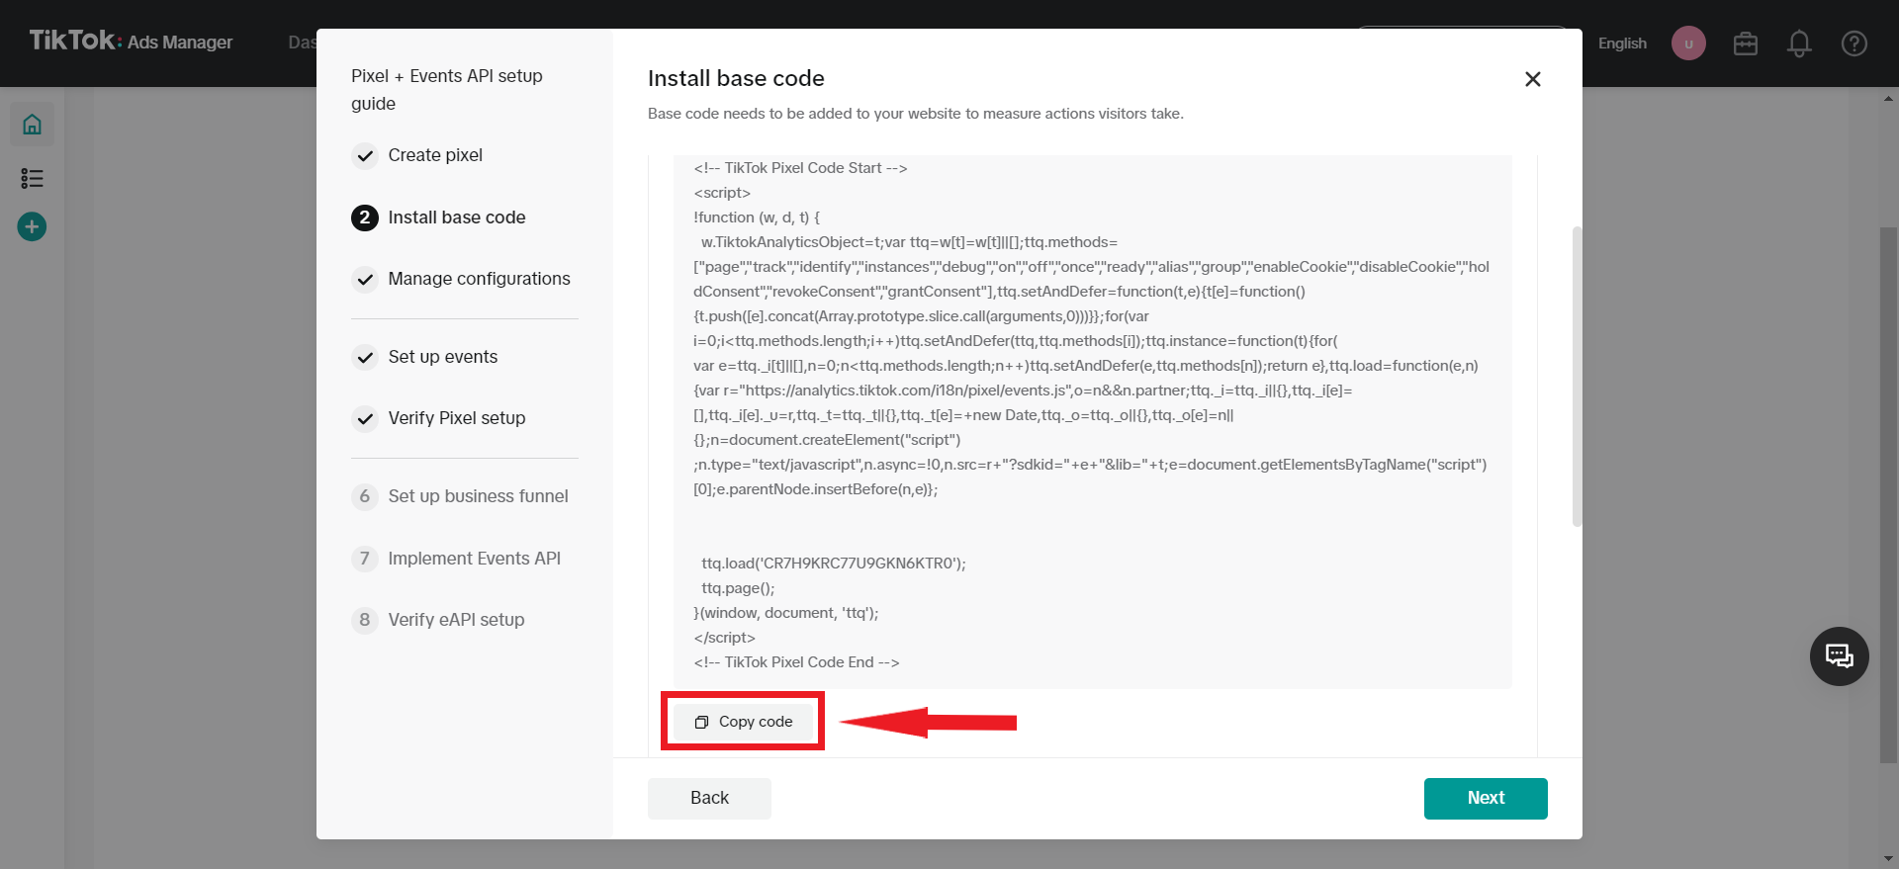
Task: Open the user avatar menu
Action: (1688, 43)
